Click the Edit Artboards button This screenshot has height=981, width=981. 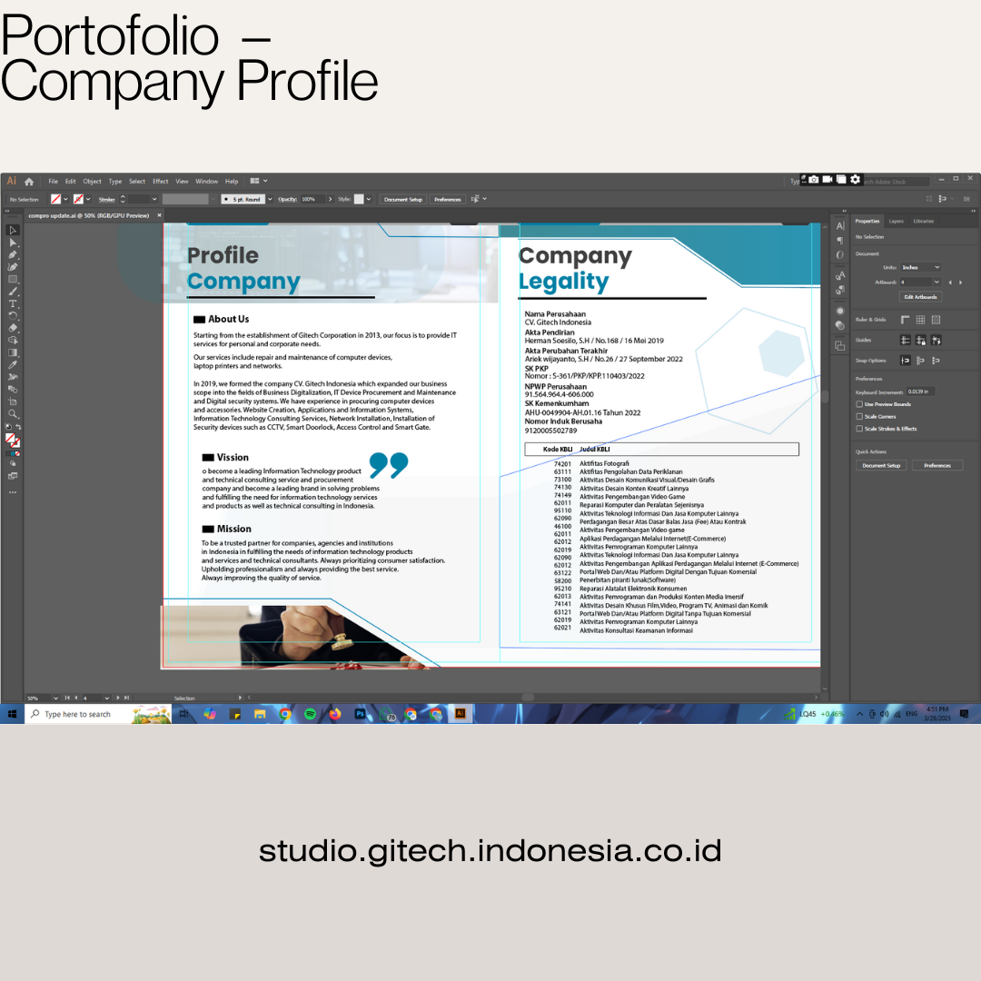coord(920,297)
